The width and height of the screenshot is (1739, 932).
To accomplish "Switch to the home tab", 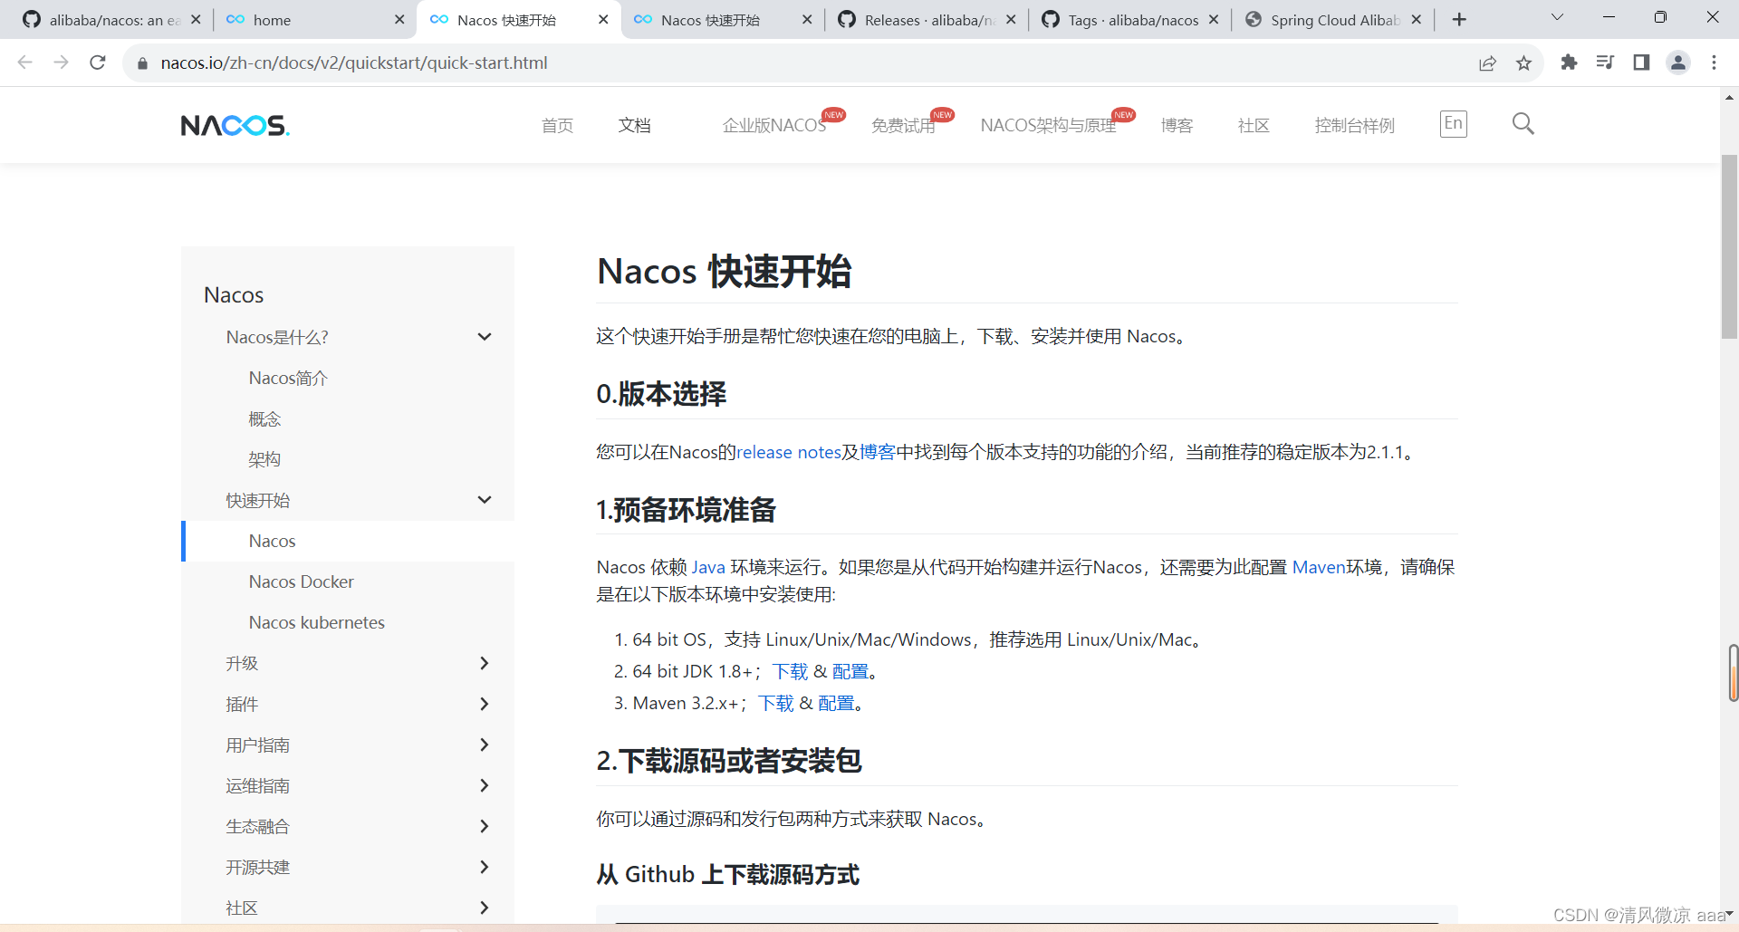I will (x=312, y=20).
